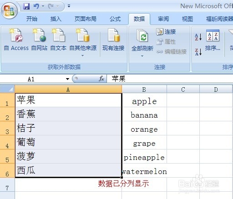Select cell containing orange
This screenshot has height=199, width=233.
pos(144,128)
